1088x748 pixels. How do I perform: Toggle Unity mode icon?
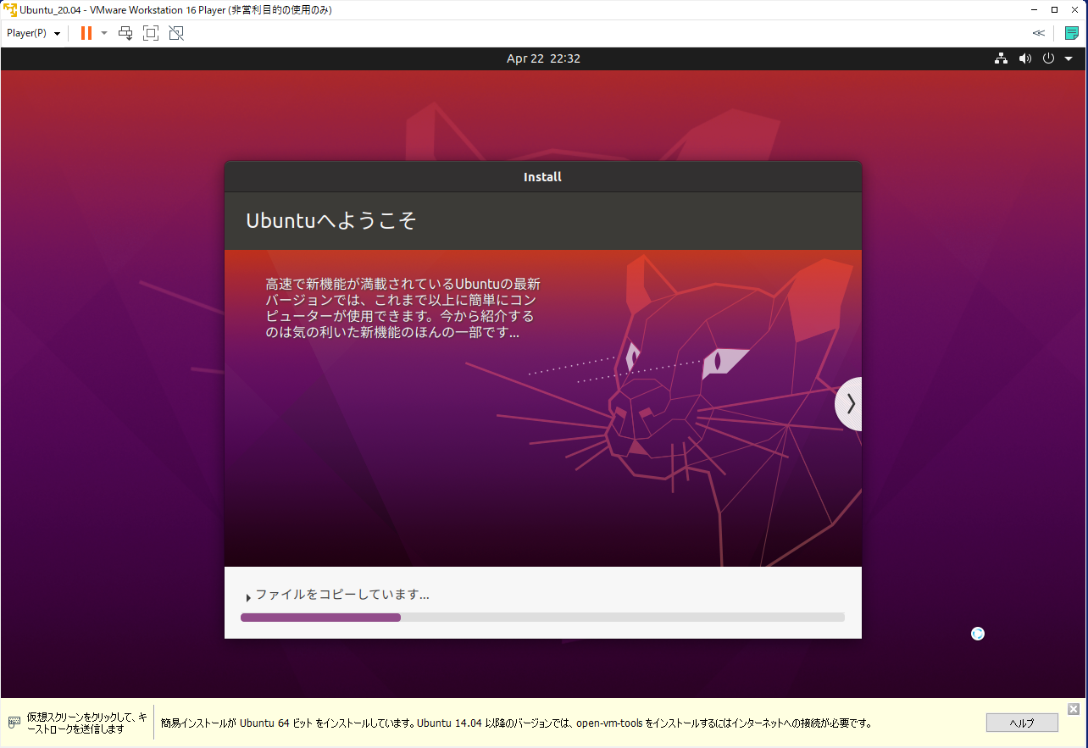[176, 33]
